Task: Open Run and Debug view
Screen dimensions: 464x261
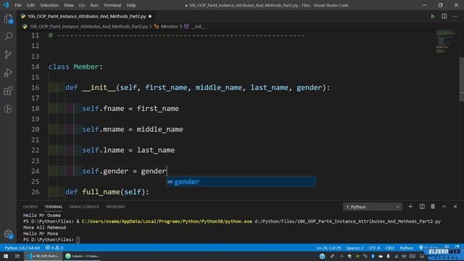Action: tap(8, 72)
